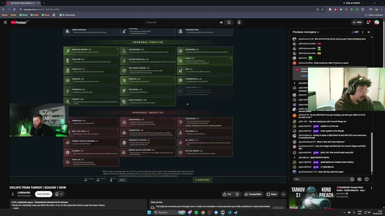
Task: Toggle the Third Leg negative card
Action: tap(91, 162)
